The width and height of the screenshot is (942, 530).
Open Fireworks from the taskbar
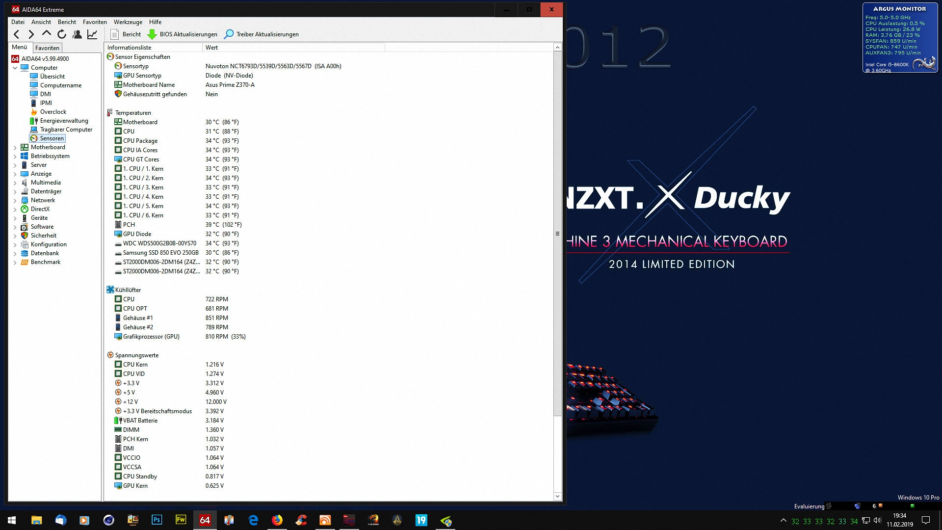(181, 520)
